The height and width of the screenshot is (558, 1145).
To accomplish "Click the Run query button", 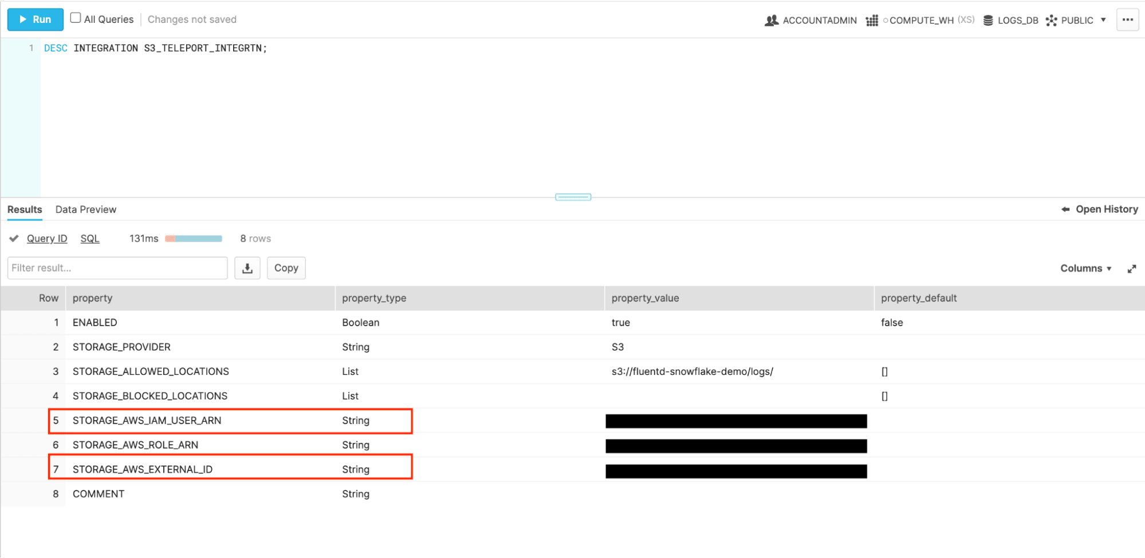I will pos(35,19).
